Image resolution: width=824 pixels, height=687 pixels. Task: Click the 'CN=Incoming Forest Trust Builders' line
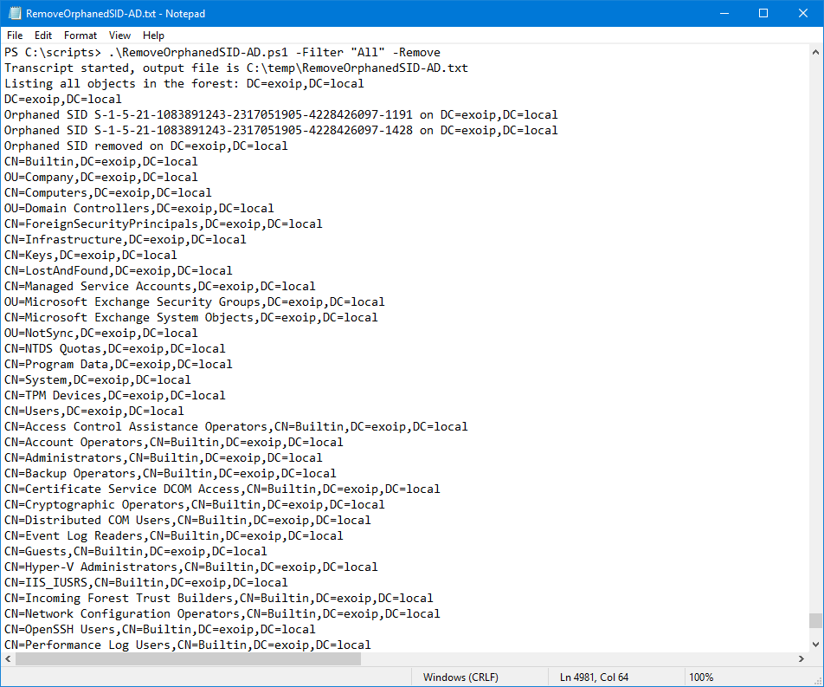pos(219,598)
